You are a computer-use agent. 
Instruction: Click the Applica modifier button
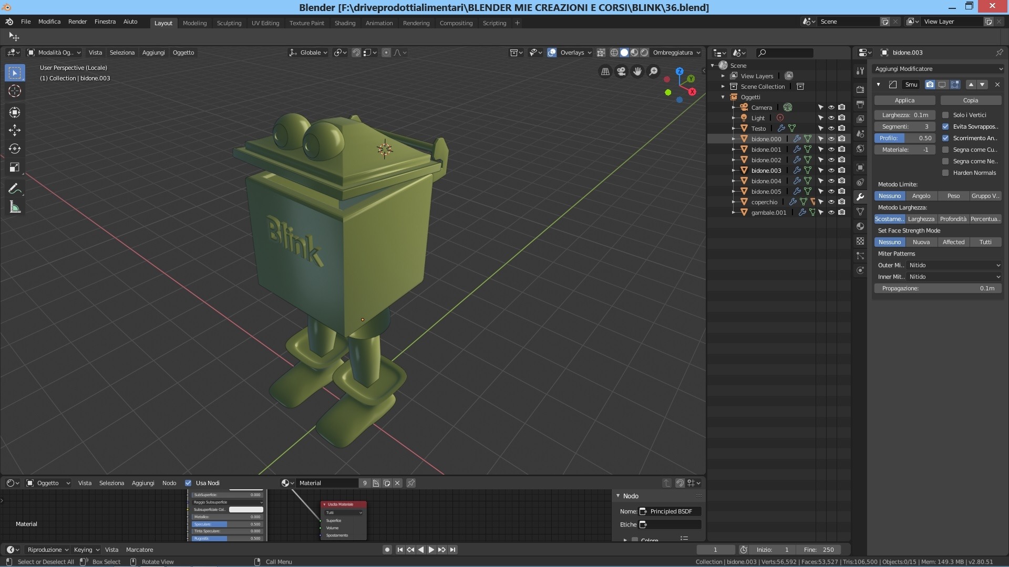pos(904,100)
